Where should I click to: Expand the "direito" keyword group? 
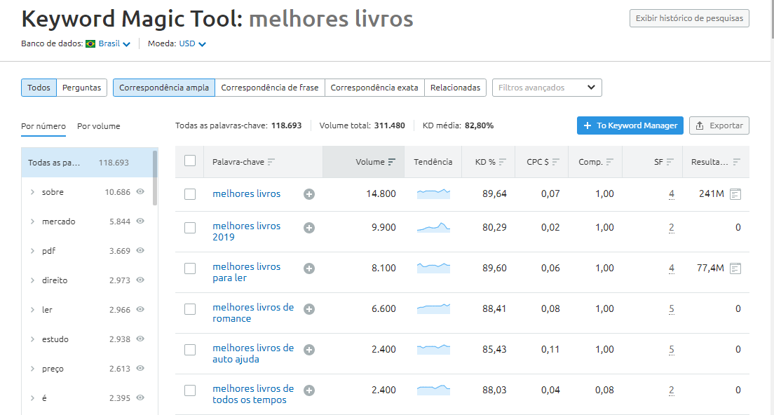[x=32, y=280]
